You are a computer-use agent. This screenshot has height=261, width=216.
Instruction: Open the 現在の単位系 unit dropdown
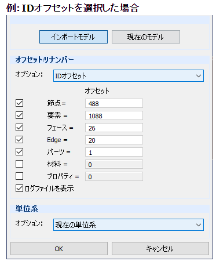tap(129, 225)
